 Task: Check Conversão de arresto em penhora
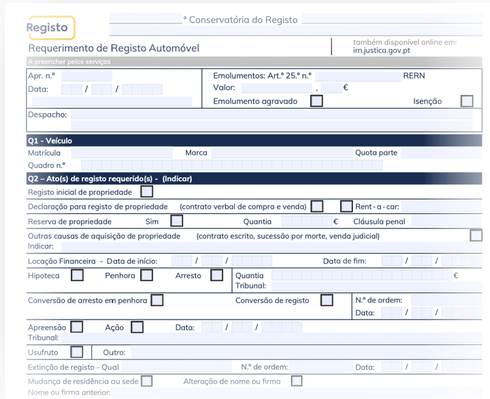[157, 300]
